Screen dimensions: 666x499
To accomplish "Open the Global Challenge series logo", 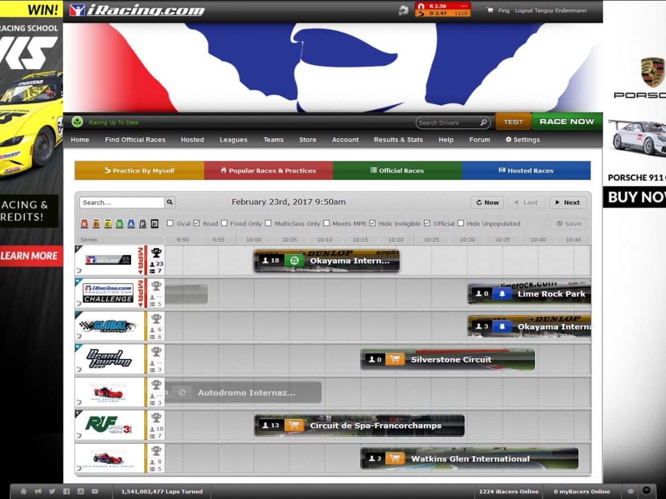I will click(x=108, y=326).
